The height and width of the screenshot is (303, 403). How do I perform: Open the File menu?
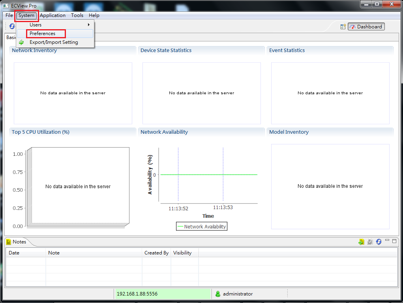click(9, 15)
